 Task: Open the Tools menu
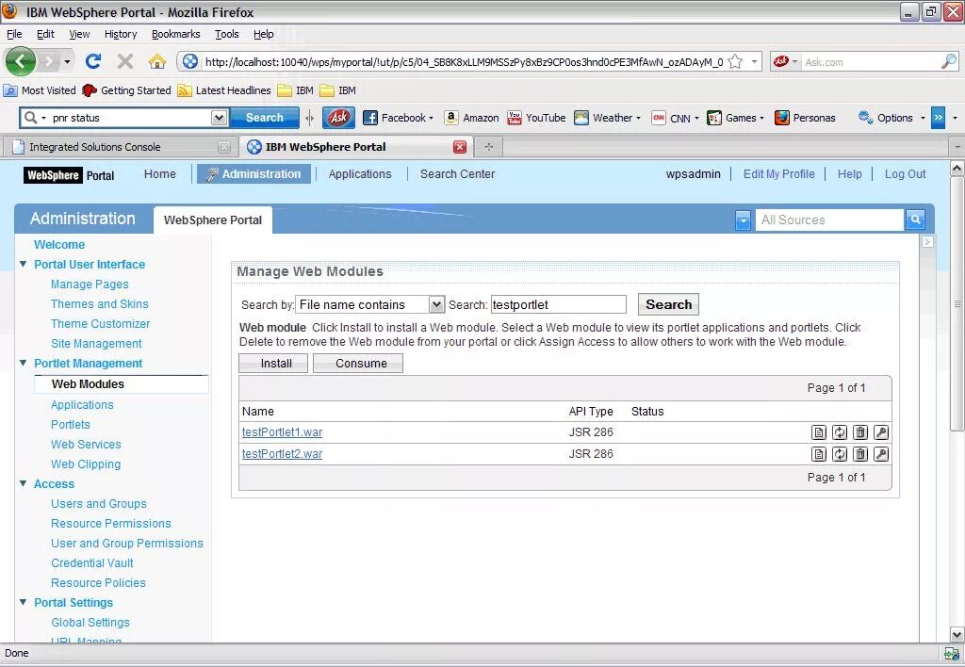[x=226, y=34]
